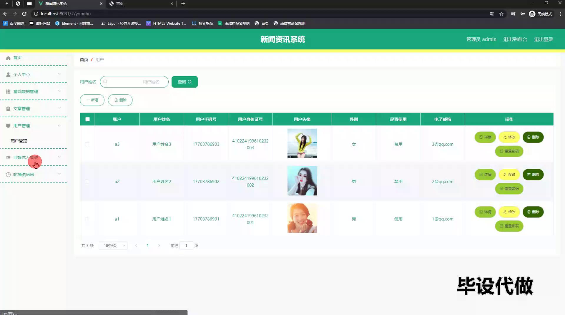
Task: Open the 10条/页 page size dropdown
Action: (x=113, y=246)
